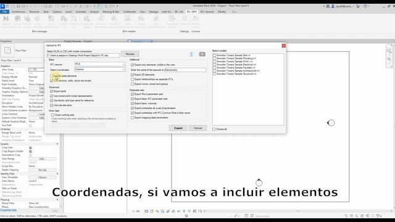Click the view horizontal scrollbar at the bottom
The image size is (395, 222).
point(297,211)
